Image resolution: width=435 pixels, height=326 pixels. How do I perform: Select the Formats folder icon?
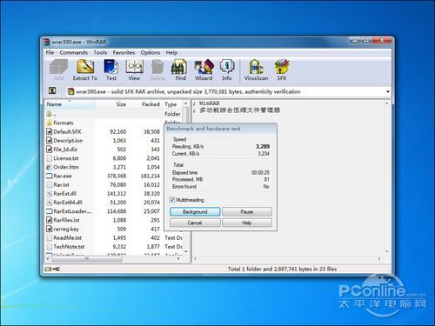point(49,123)
